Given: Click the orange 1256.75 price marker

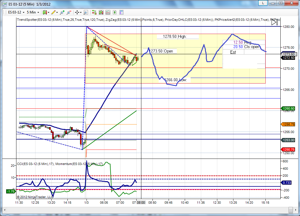Looking at the screenshot, I should pyautogui.click(x=289, y=124).
